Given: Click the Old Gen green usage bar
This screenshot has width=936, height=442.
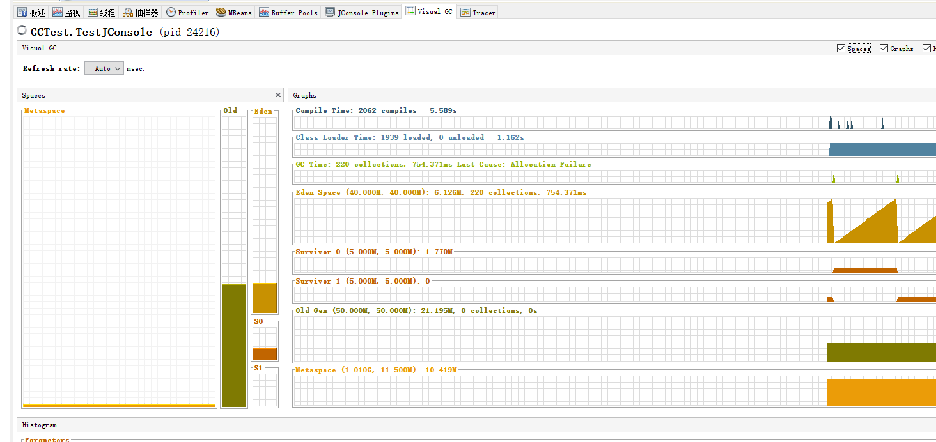Looking at the screenshot, I should 233,345.
